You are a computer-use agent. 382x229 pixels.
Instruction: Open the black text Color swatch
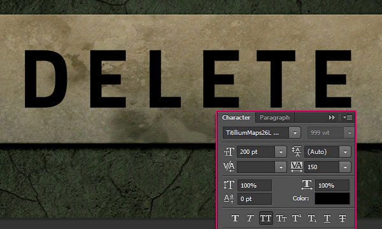pos(332,198)
